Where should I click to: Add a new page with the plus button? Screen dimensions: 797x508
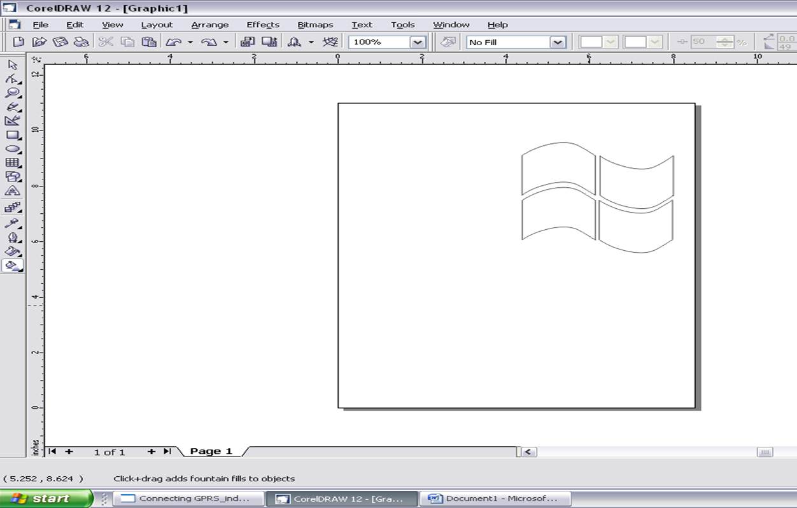click(x=69, y=451)
